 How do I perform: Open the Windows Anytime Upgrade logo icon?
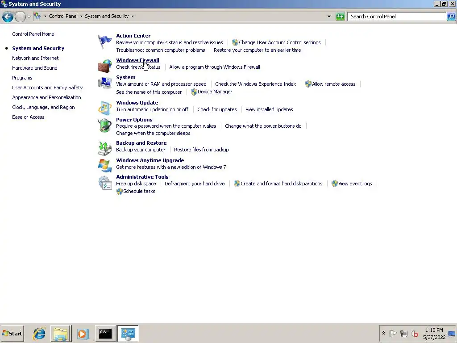click(104, 166)
